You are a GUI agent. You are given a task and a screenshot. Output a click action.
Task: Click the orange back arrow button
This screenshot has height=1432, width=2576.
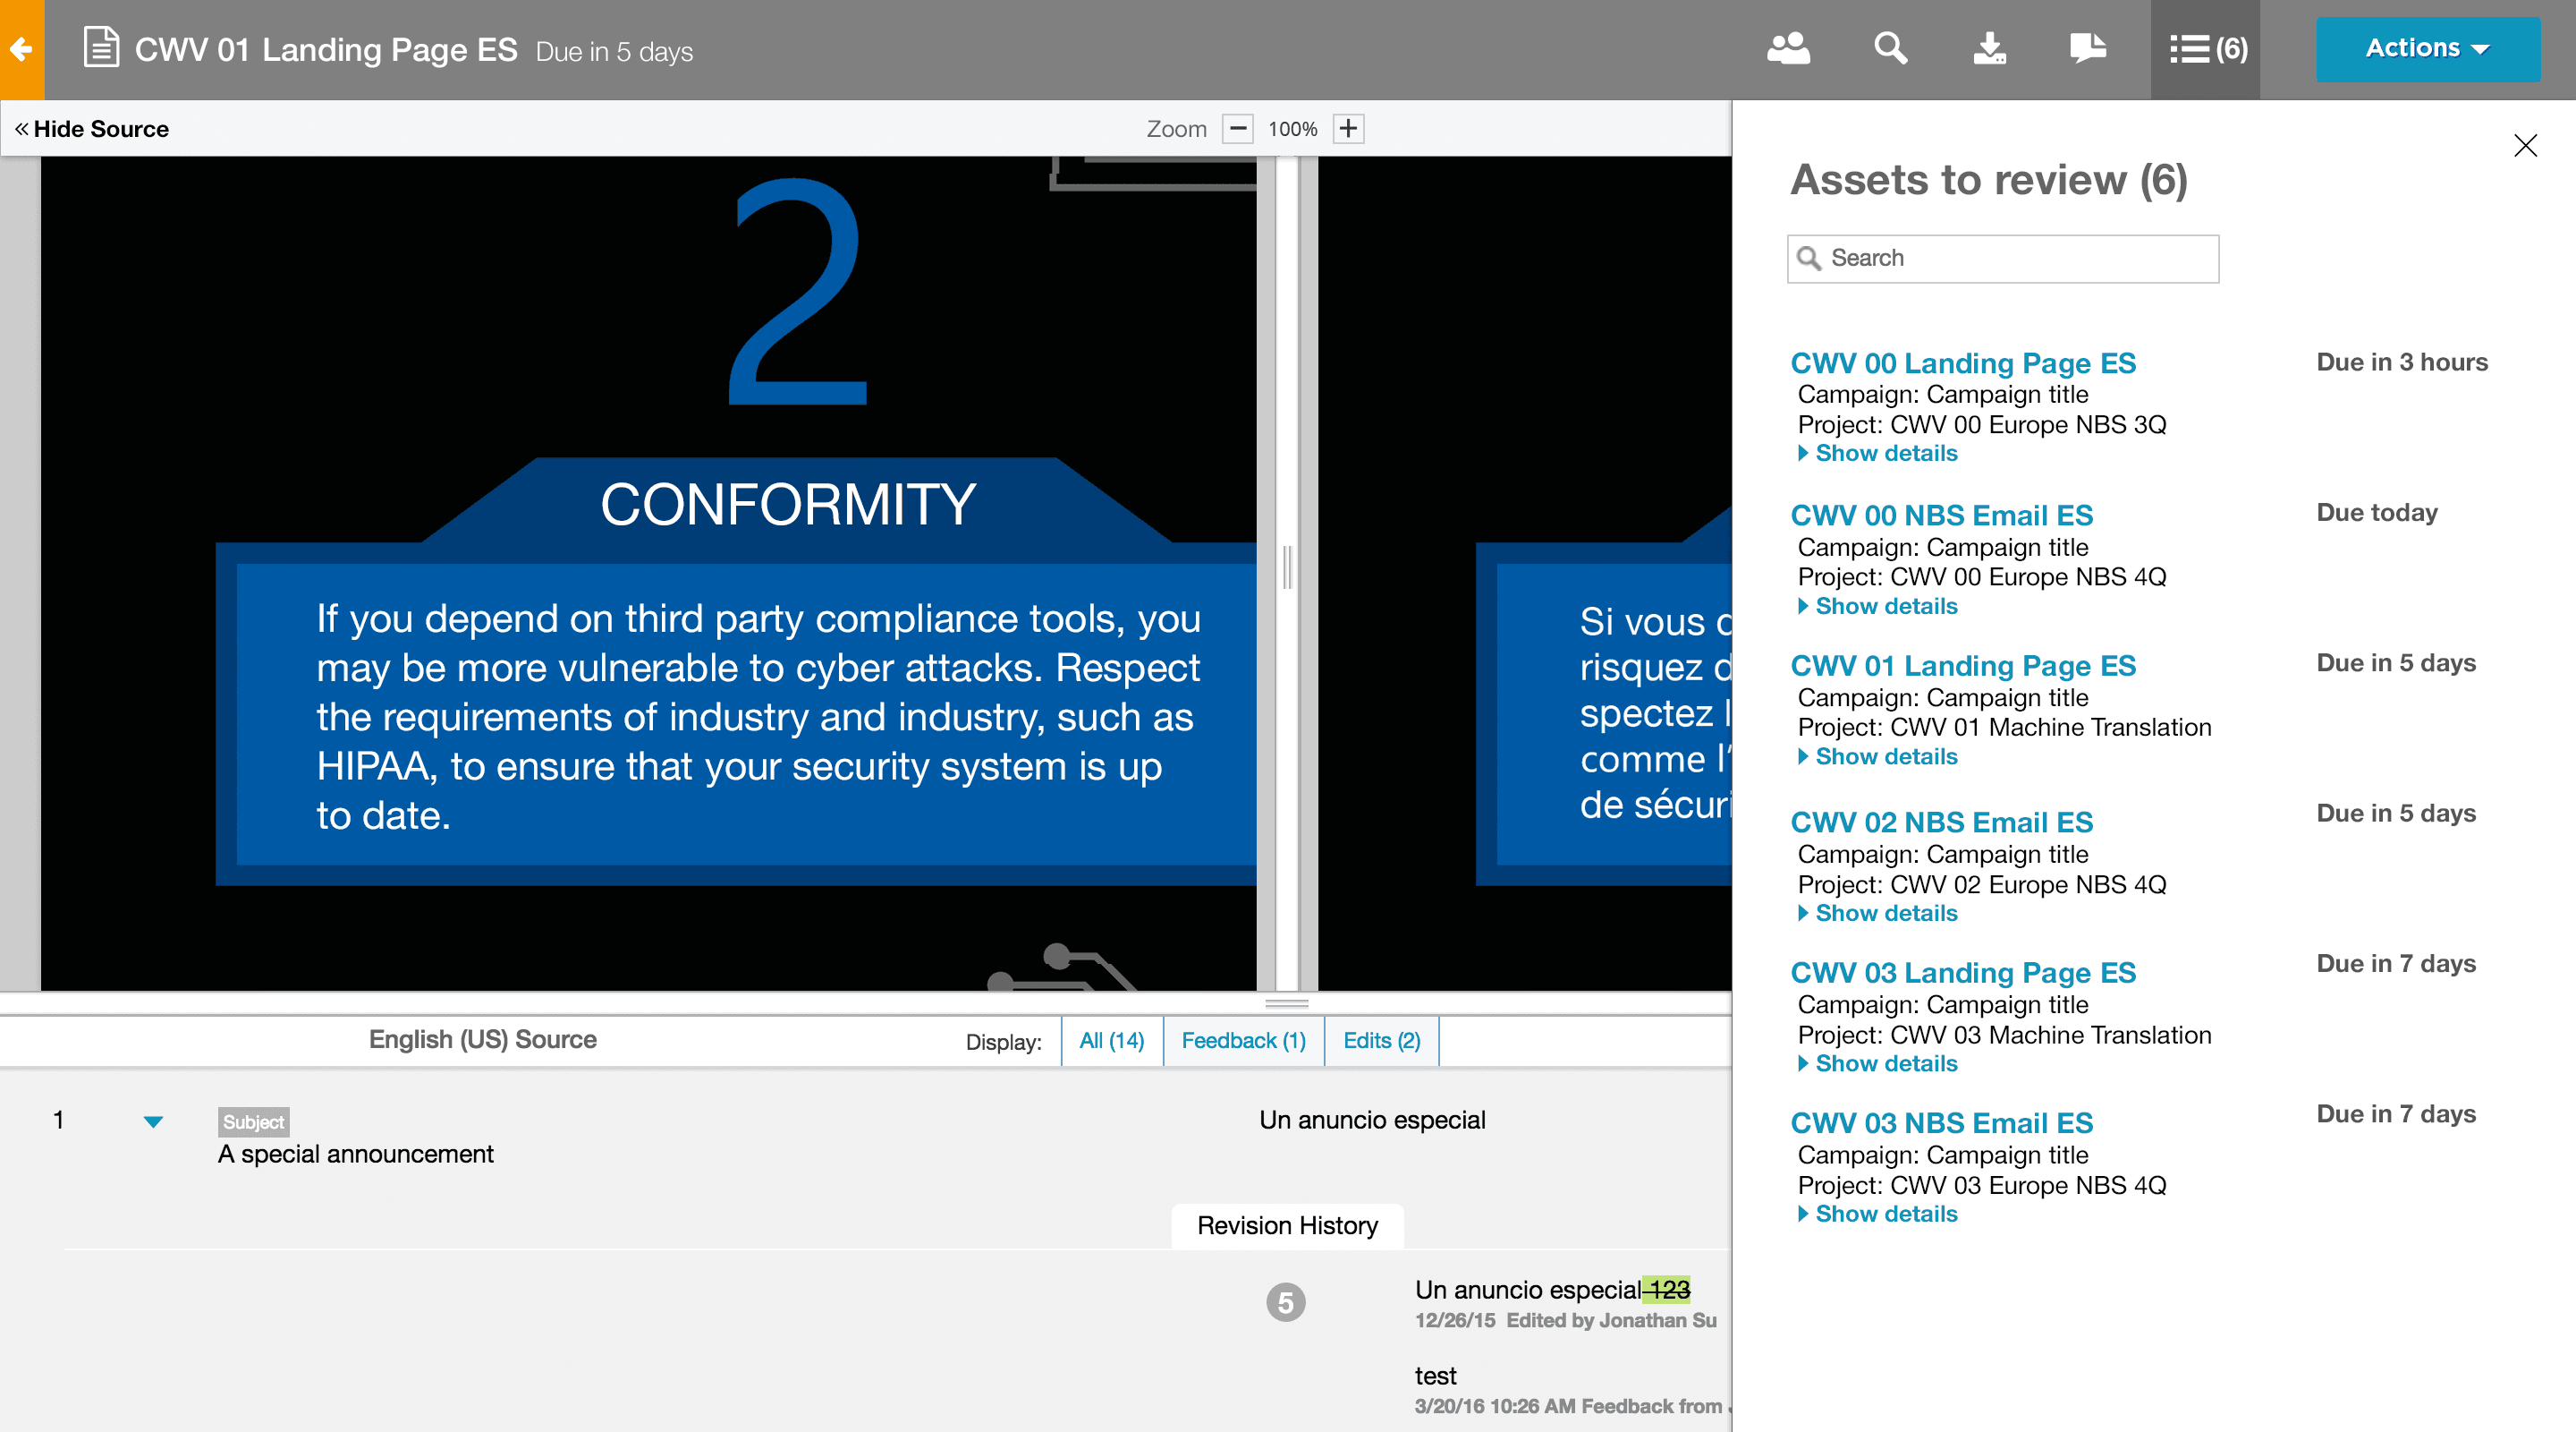[21, 49]
